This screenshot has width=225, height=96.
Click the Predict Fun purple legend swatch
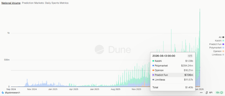point(223,44)
